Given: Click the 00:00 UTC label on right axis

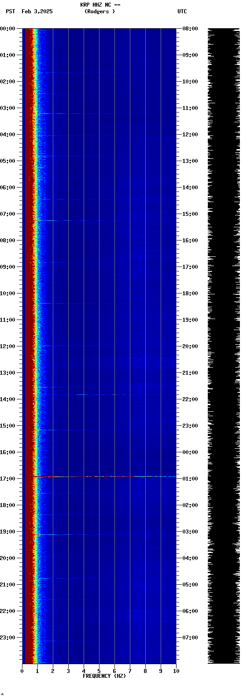Looking at the screenshot, I should (x=190, y=452).
